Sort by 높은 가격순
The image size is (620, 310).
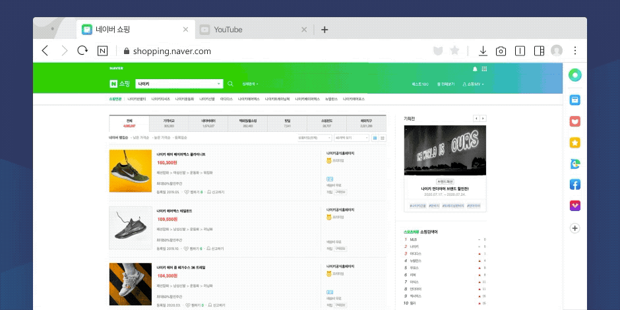pyautogui.click(x=162, y=138)
